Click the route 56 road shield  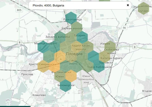tap(124, 28)
